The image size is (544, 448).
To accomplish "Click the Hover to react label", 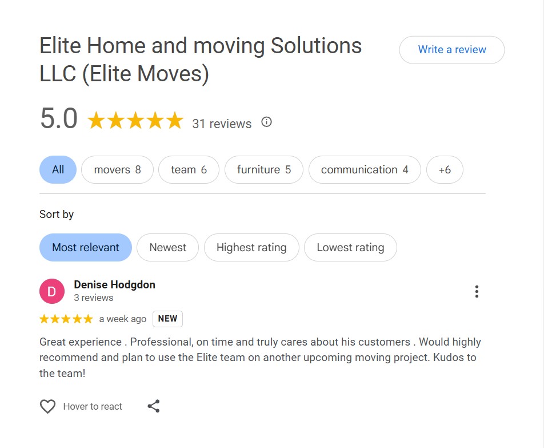I will (93, 406).
